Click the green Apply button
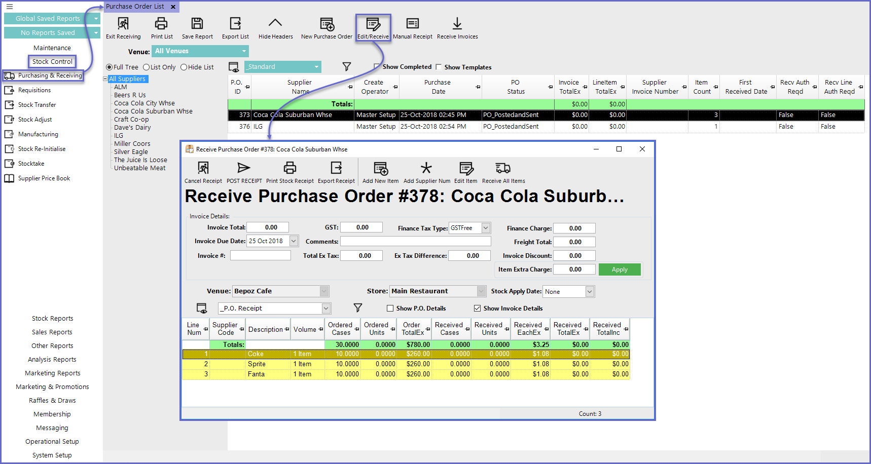Screen dimensions: 871x464 pyautogui.click(x=620, y=269)
